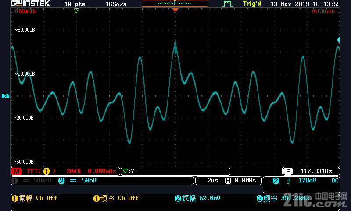Click the channel 2 DC coupling symbol
The height and width of the screenshot is (211, 351).
click(73, 181)
